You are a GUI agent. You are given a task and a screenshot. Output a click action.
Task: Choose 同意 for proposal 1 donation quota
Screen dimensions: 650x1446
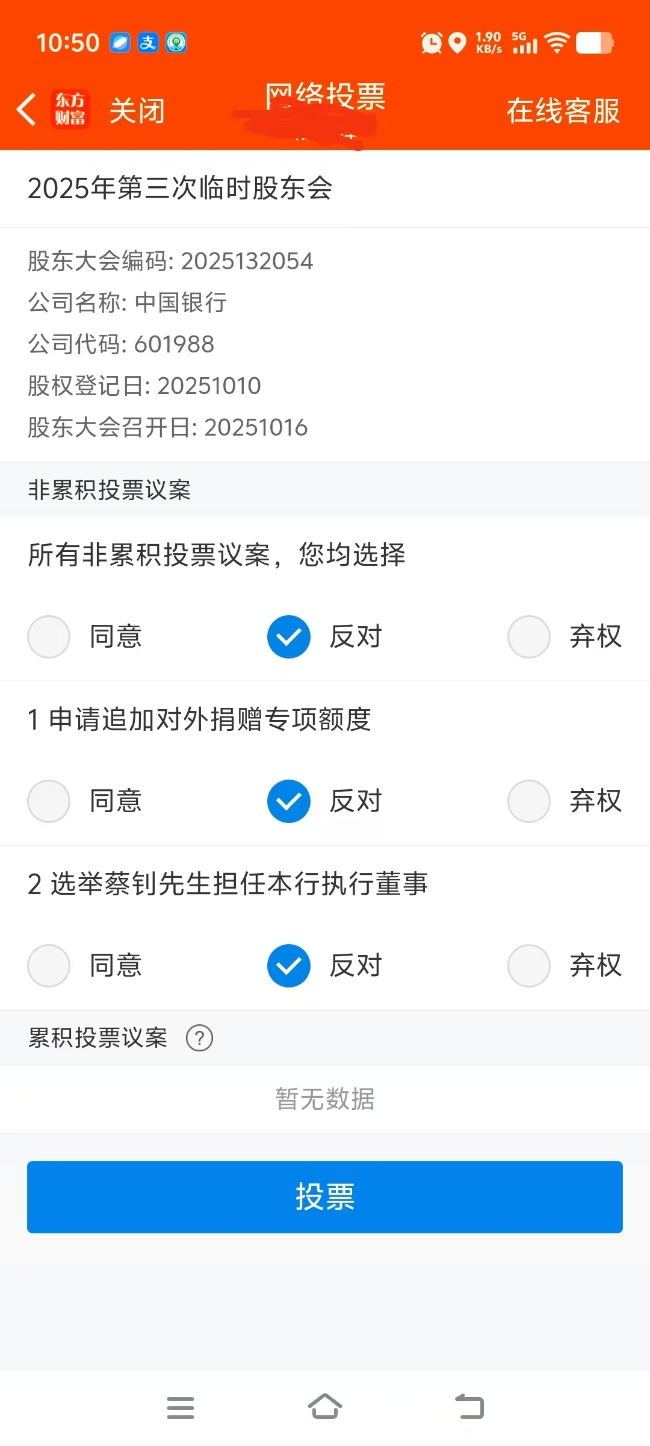coord(49,801)
